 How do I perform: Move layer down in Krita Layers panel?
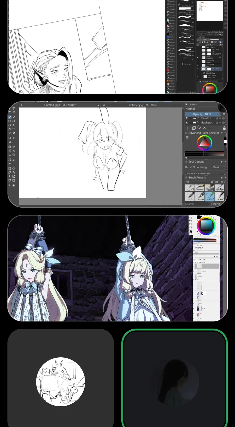pyautogui.click(x=199, y=128)
